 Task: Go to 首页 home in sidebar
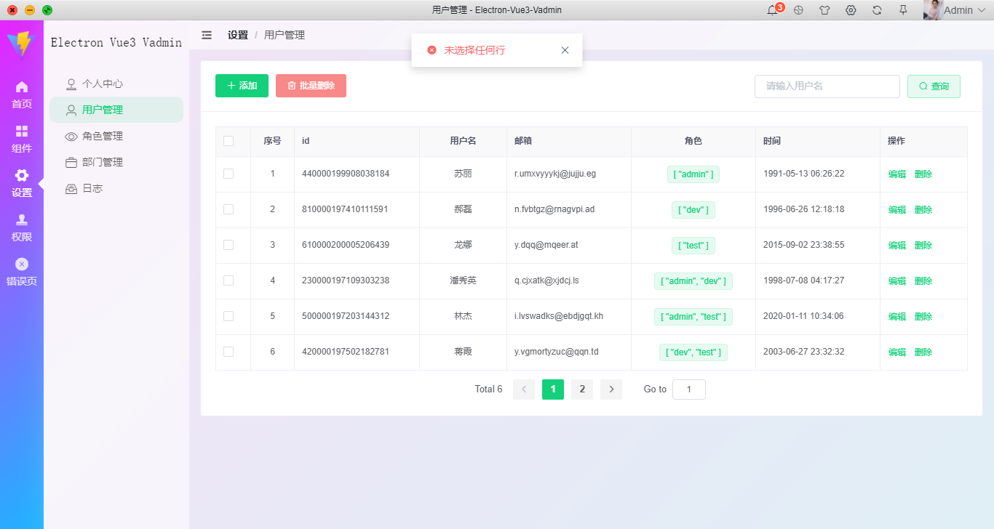point(22,95)
